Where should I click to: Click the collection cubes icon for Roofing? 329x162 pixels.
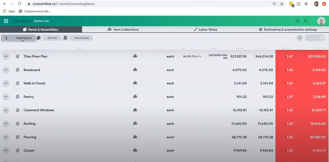coord(135,123)
